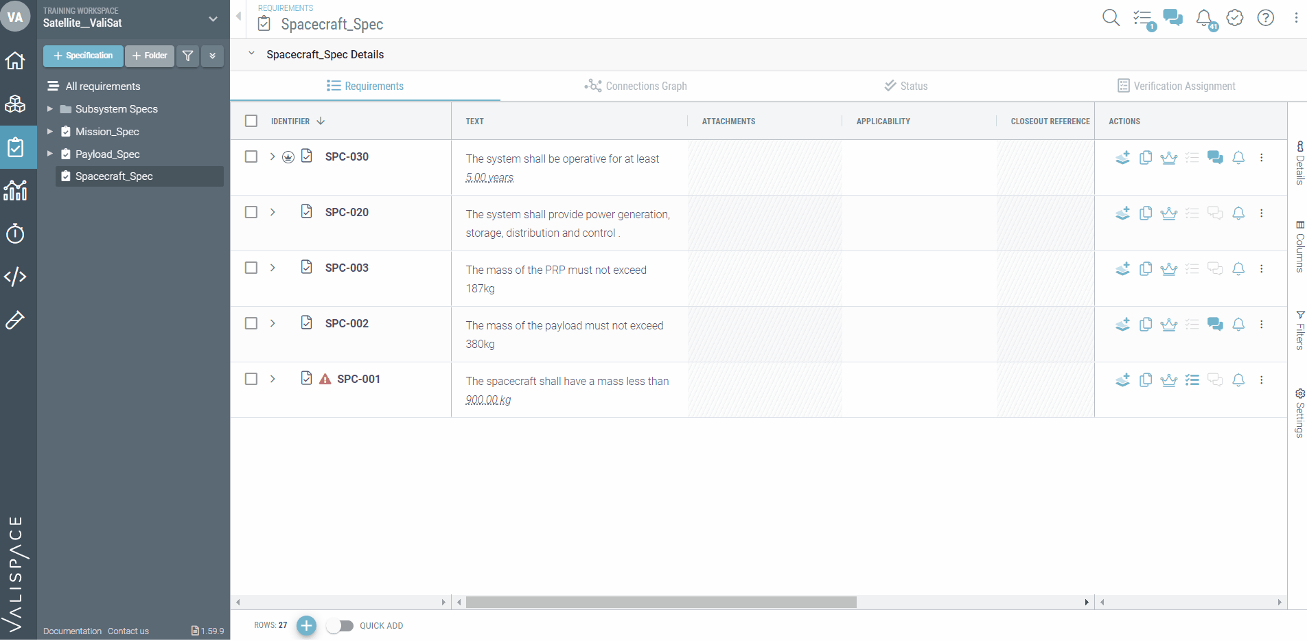The height and width of the screenshot is (641, 1307).
Task: Enable the Quick Add toggle
Action: point(340,626)
